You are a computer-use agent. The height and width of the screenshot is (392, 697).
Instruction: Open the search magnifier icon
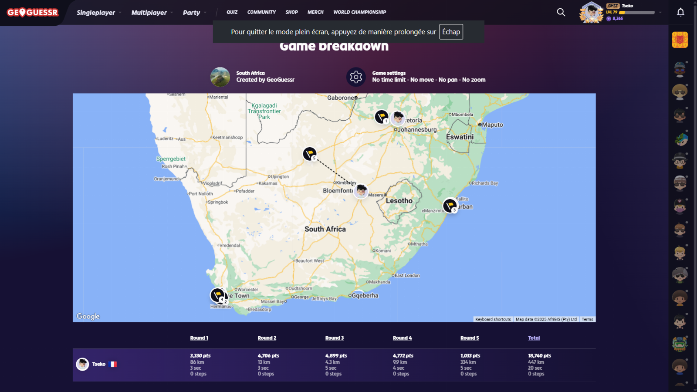tap(561, 12)
